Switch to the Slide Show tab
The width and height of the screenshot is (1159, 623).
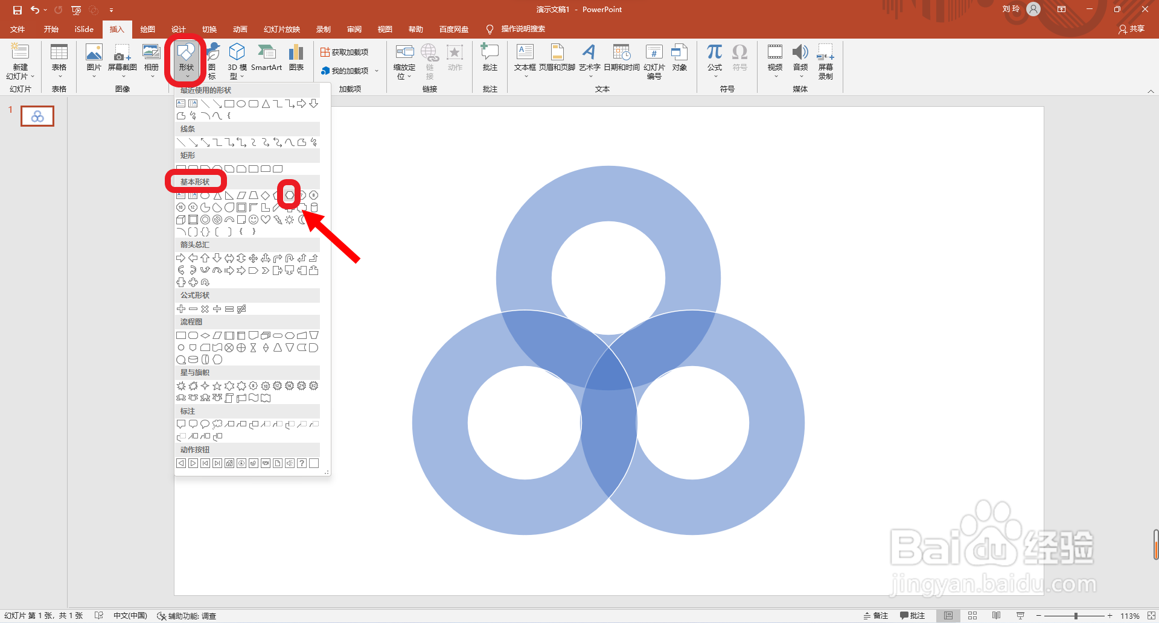tap(282, 29)
